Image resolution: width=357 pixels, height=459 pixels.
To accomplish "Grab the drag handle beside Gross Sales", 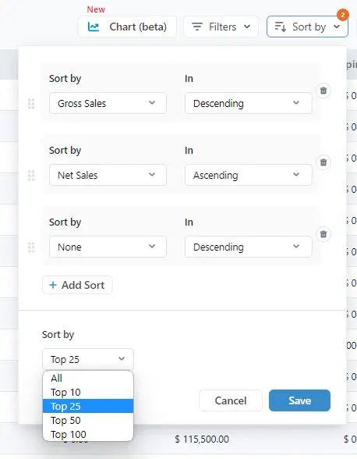I will (x=31, y=104).
